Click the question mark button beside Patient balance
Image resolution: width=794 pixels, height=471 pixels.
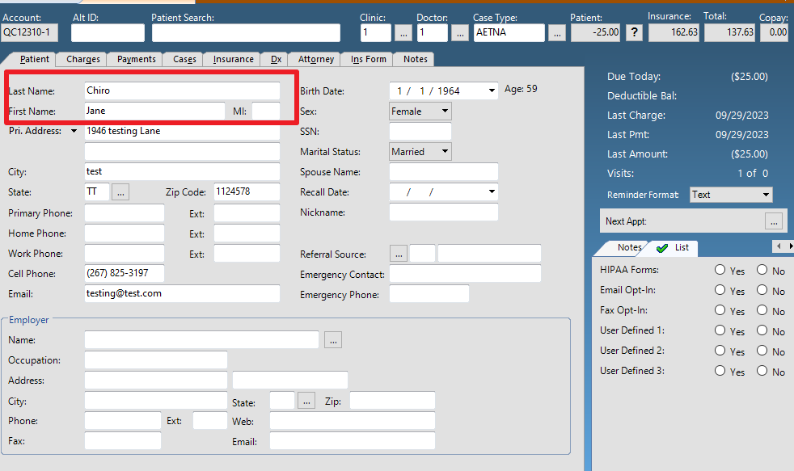point(636,32)
